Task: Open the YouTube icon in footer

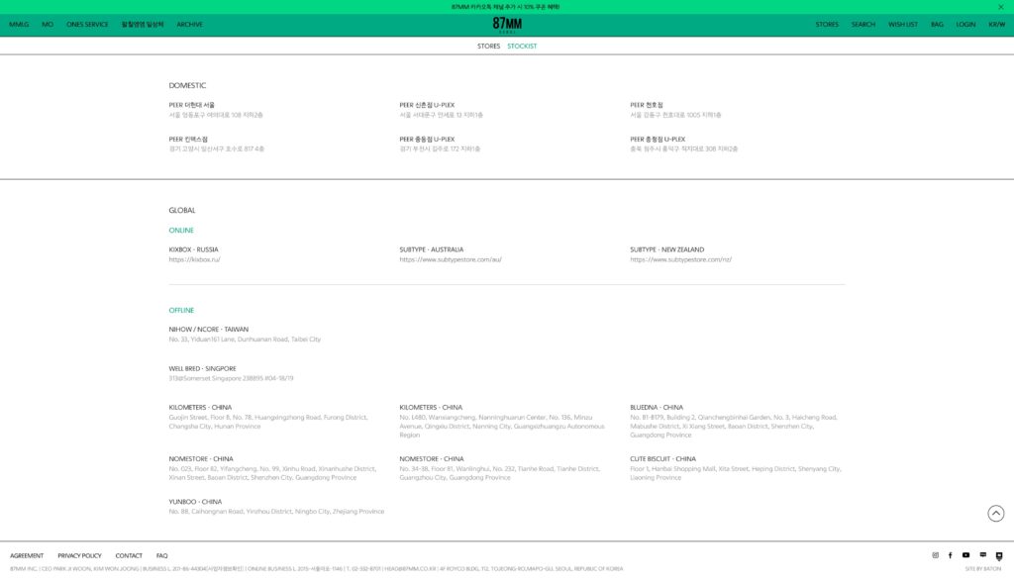Action: [966, 555]
